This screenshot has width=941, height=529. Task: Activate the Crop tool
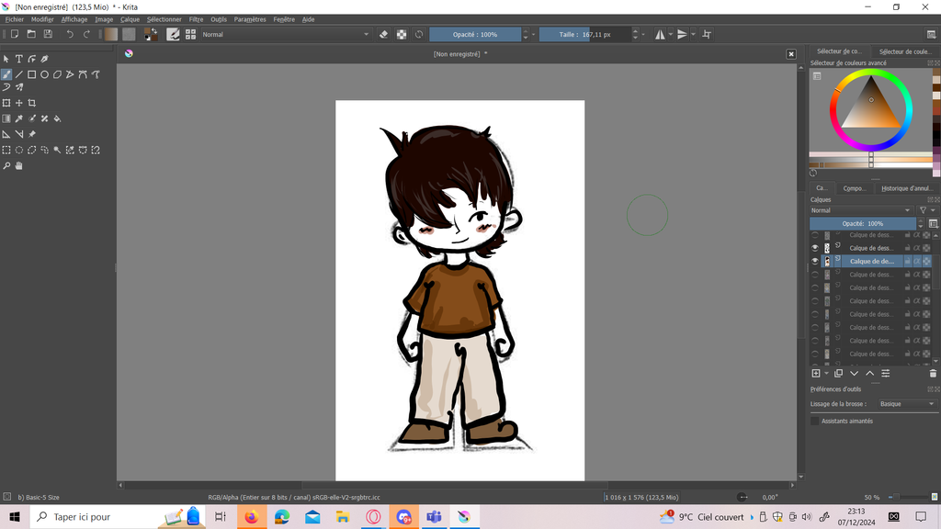pos(31,103)
